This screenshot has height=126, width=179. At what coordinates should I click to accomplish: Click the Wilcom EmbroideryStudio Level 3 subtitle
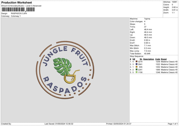[21, 6]
